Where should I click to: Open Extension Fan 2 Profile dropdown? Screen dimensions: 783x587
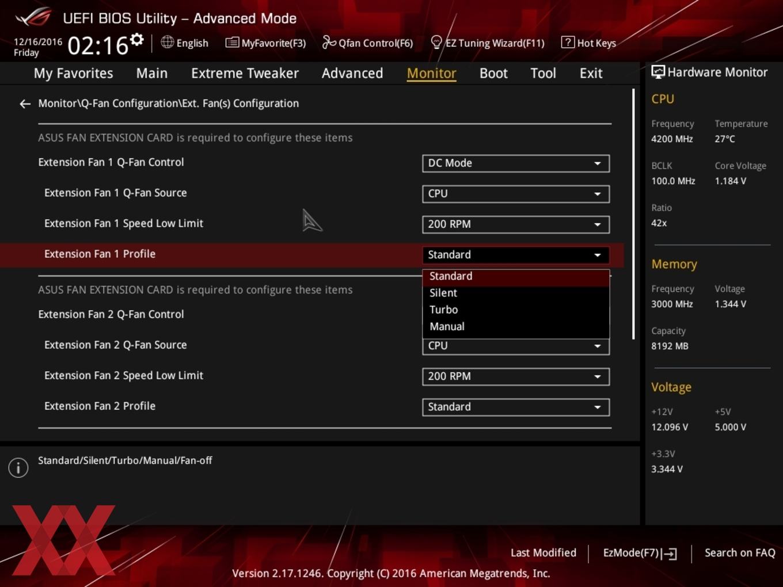516,407
